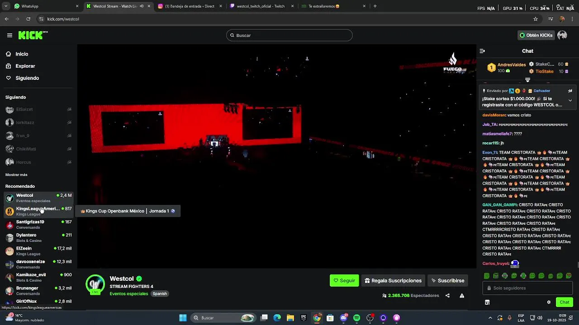The image size is (579, 325).
Task: Show hidden system tray icons
Action: 490,318
